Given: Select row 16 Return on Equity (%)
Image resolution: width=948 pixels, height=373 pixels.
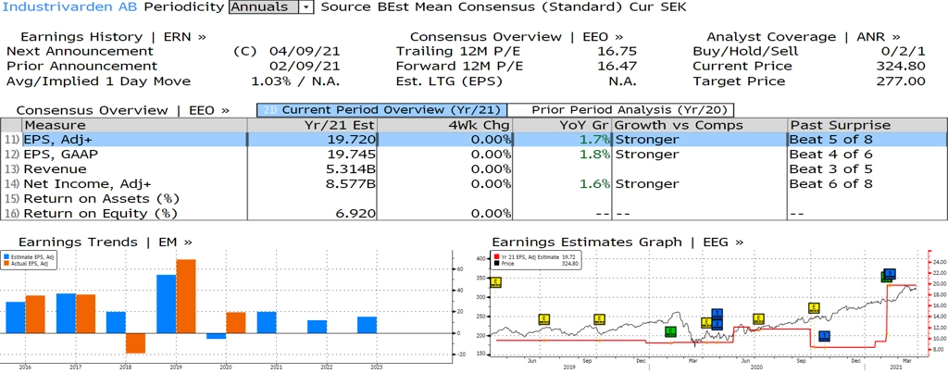Looking at the screenshot, I should 473,213.
